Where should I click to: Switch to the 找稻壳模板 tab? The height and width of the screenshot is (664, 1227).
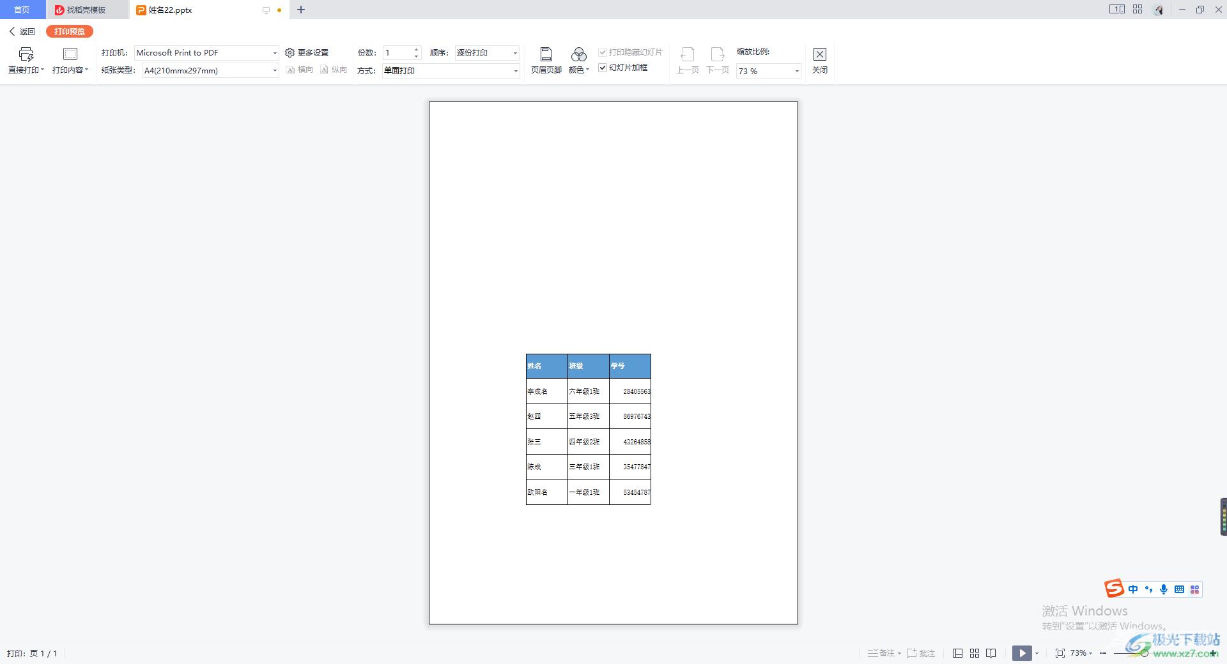87,10
